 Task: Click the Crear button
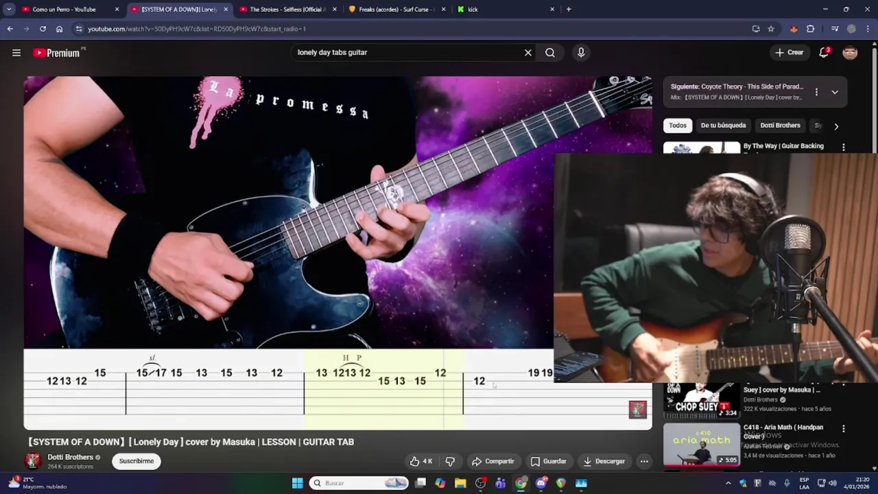[x=789, y=53]
